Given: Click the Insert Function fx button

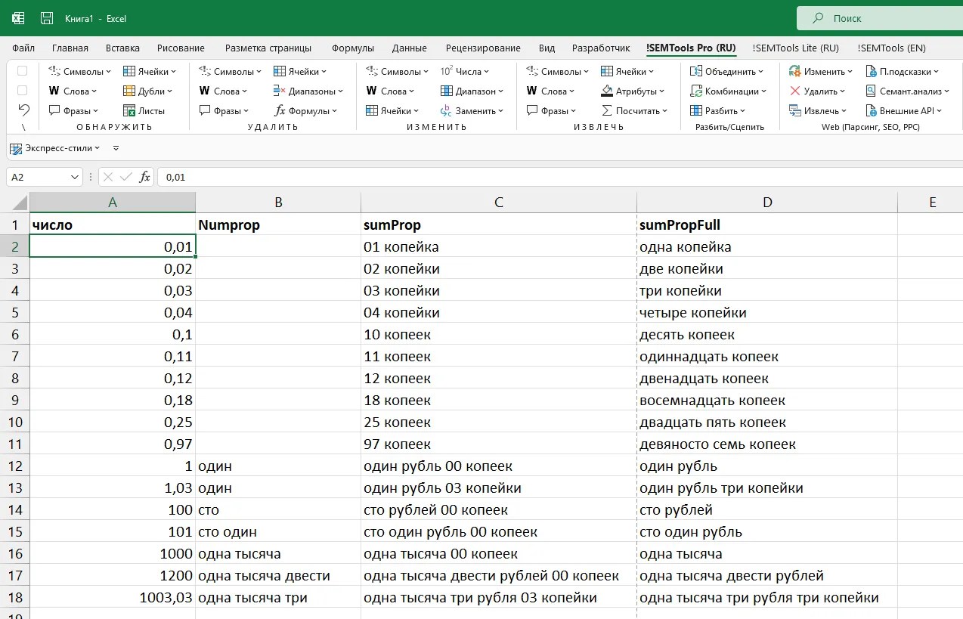Looking at the screenshot, I should tap(145, 177).
